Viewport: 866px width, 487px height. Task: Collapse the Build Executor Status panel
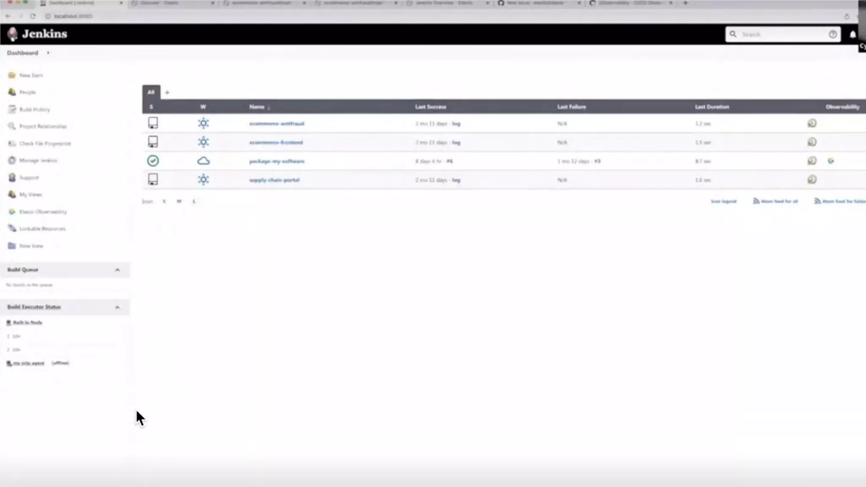pyautogui.click(x=118, y=307)
